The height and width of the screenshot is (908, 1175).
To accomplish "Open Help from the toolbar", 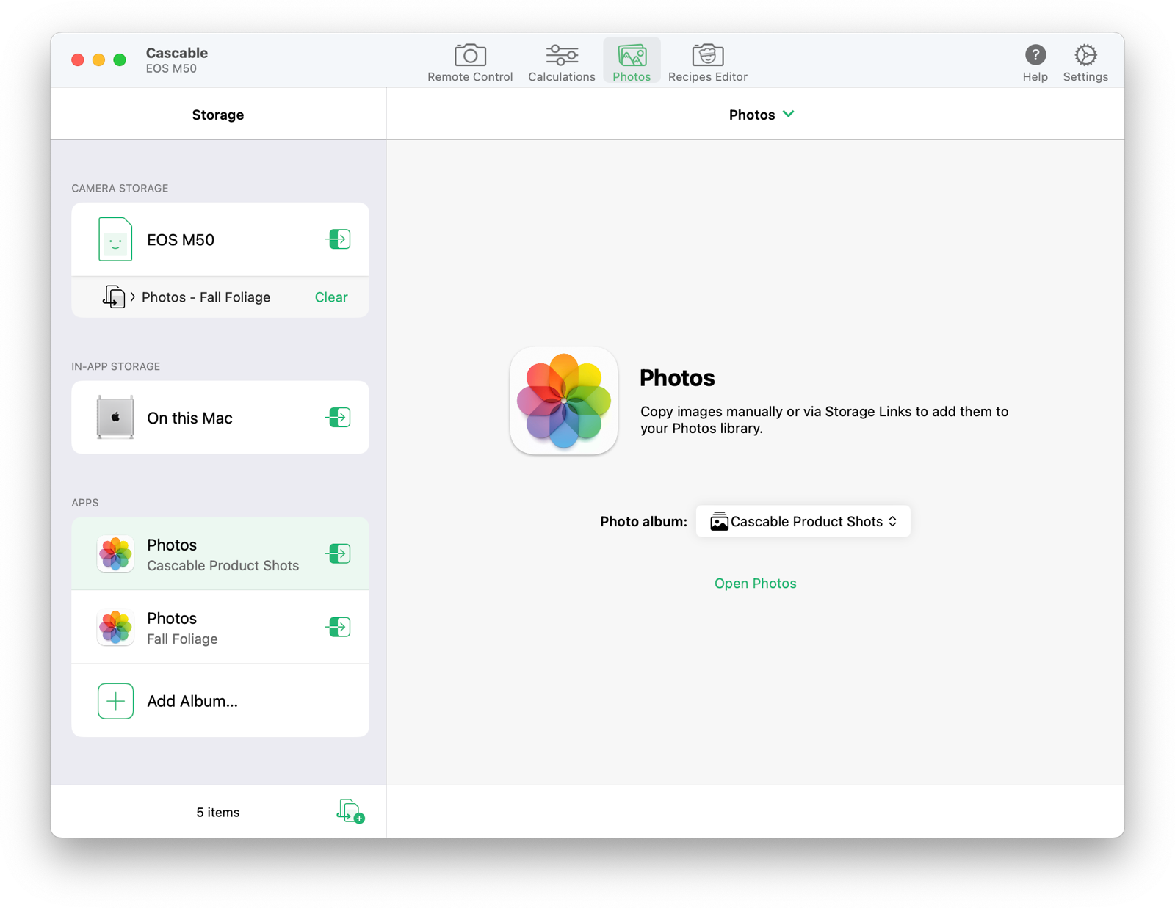I will tap(1035, 62).
